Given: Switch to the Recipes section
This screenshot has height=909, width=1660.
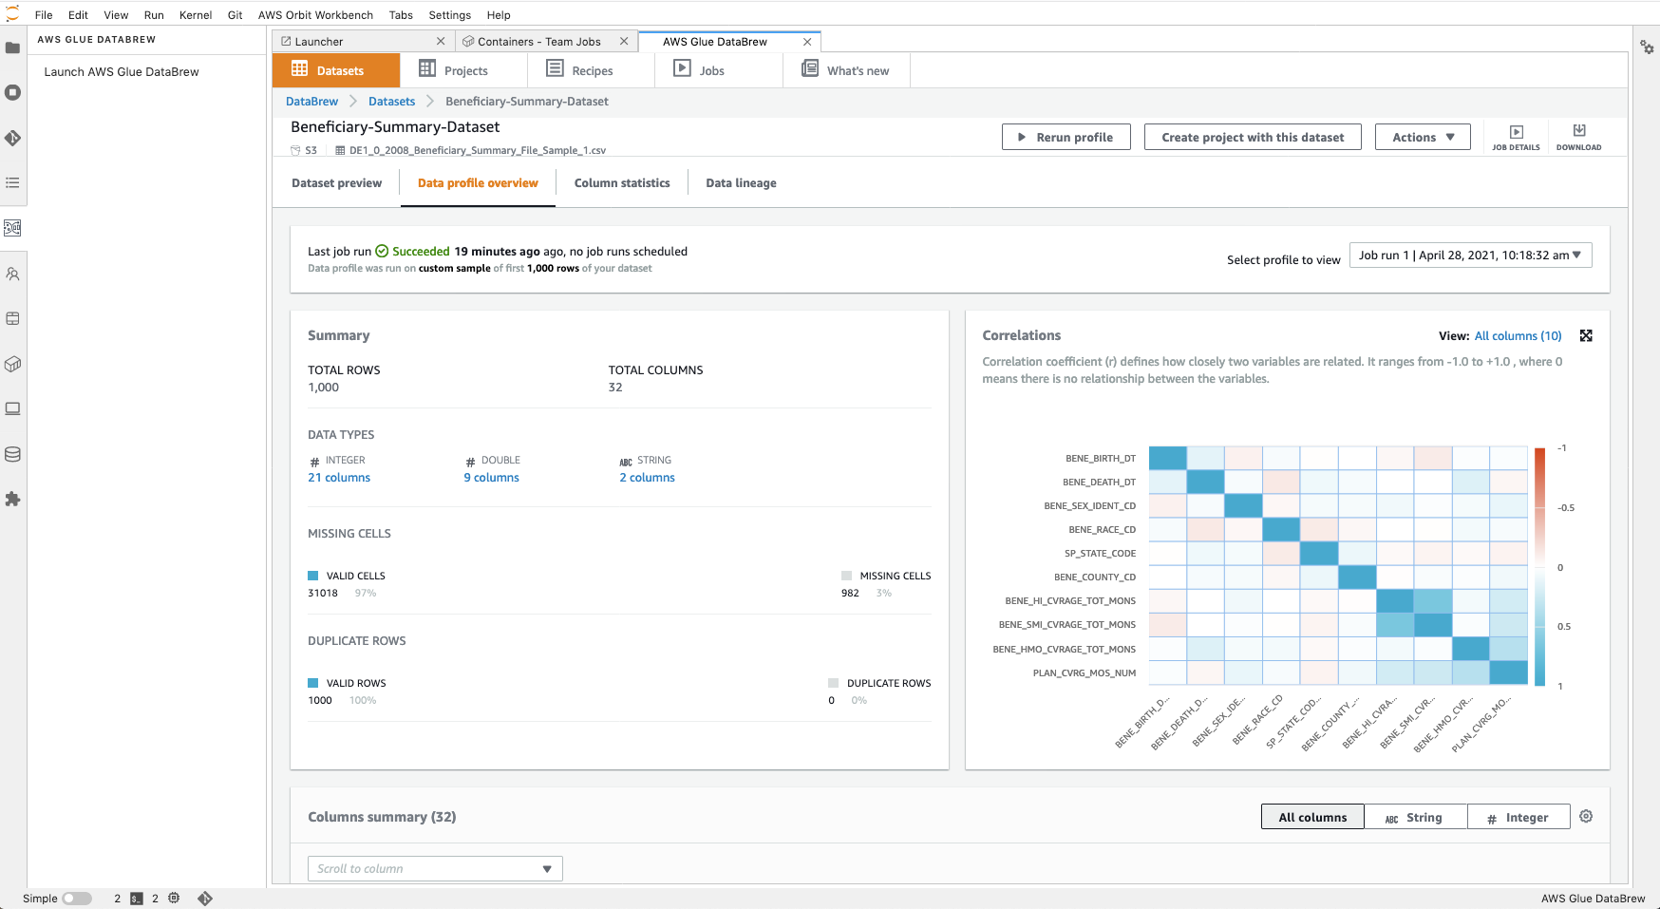Looking at the screenshot, I should point(591,70).
